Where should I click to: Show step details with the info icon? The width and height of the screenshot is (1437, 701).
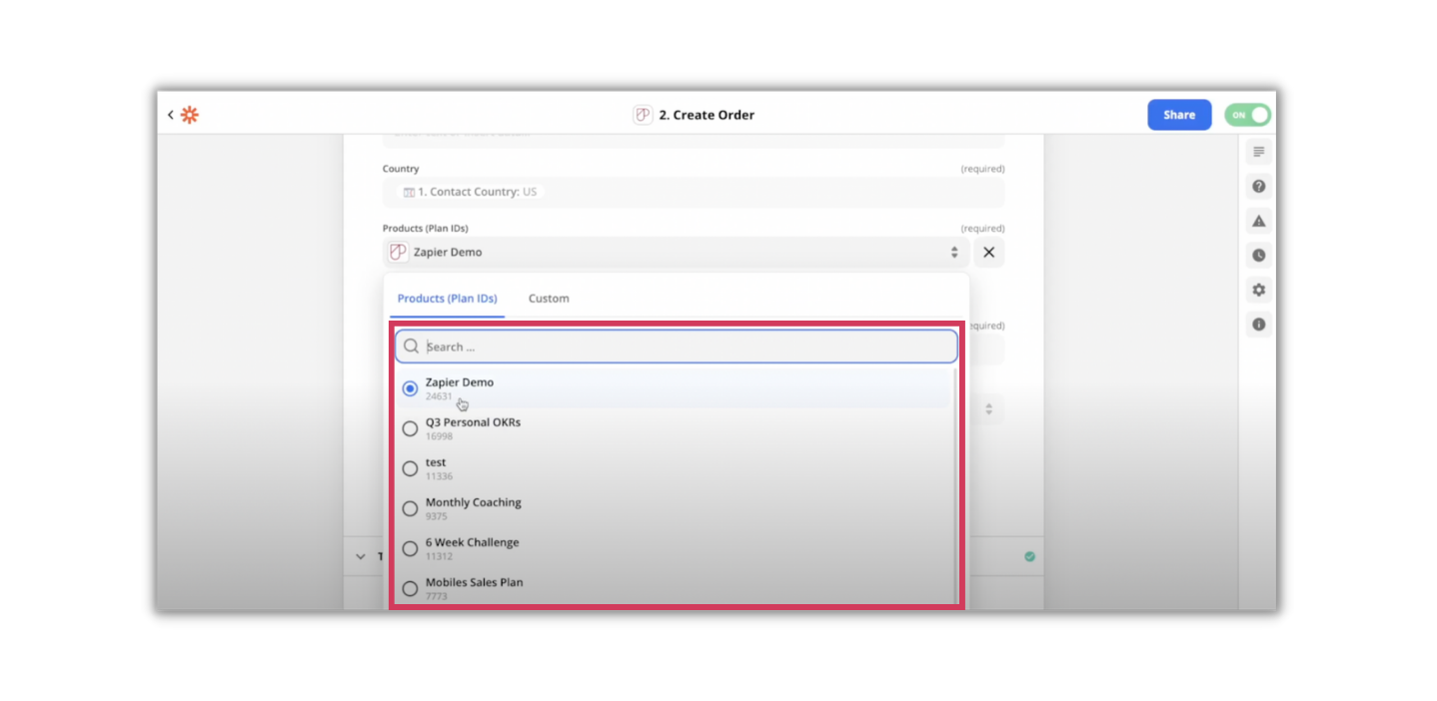1258,324
